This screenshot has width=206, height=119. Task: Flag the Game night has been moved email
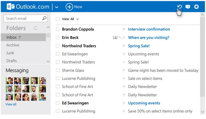pos(124,71)
